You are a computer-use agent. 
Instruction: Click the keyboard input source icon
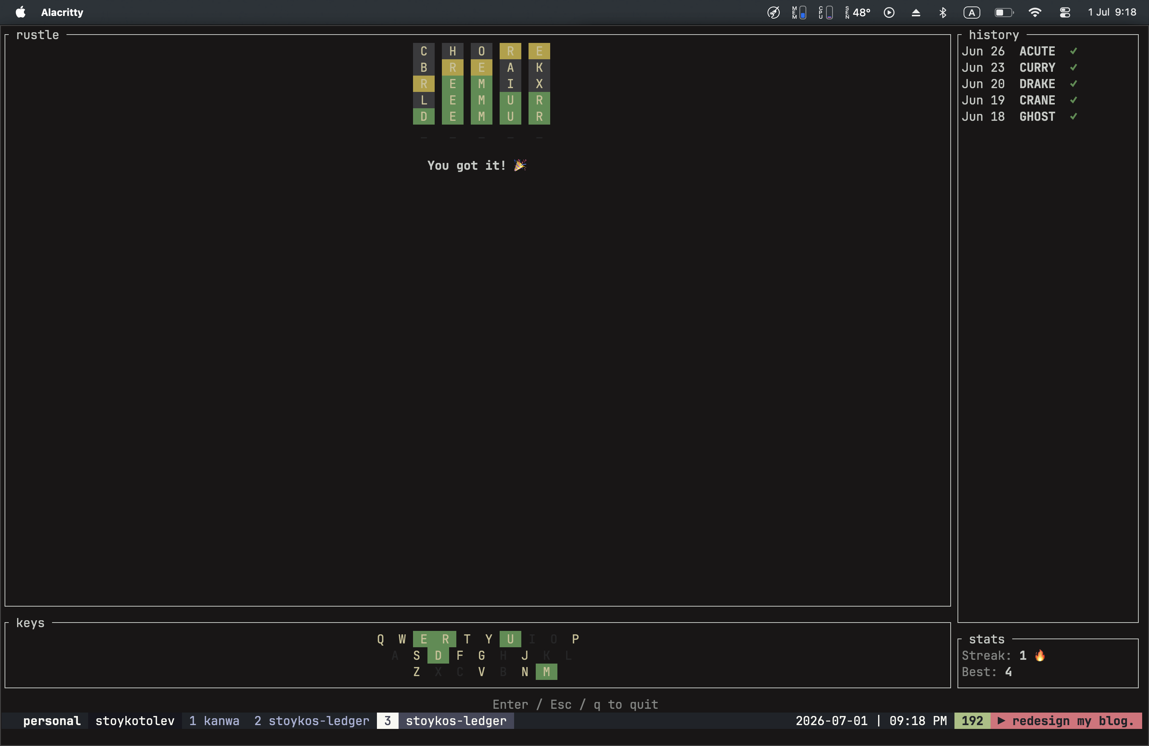[971, 13]
